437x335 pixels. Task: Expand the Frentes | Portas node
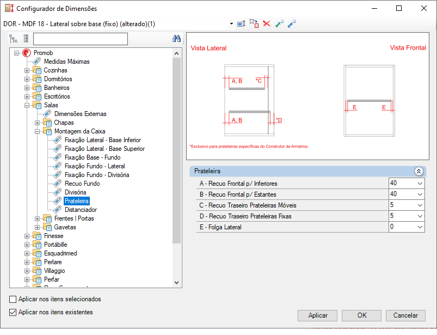pyautogui.click(x=37, y=218)
